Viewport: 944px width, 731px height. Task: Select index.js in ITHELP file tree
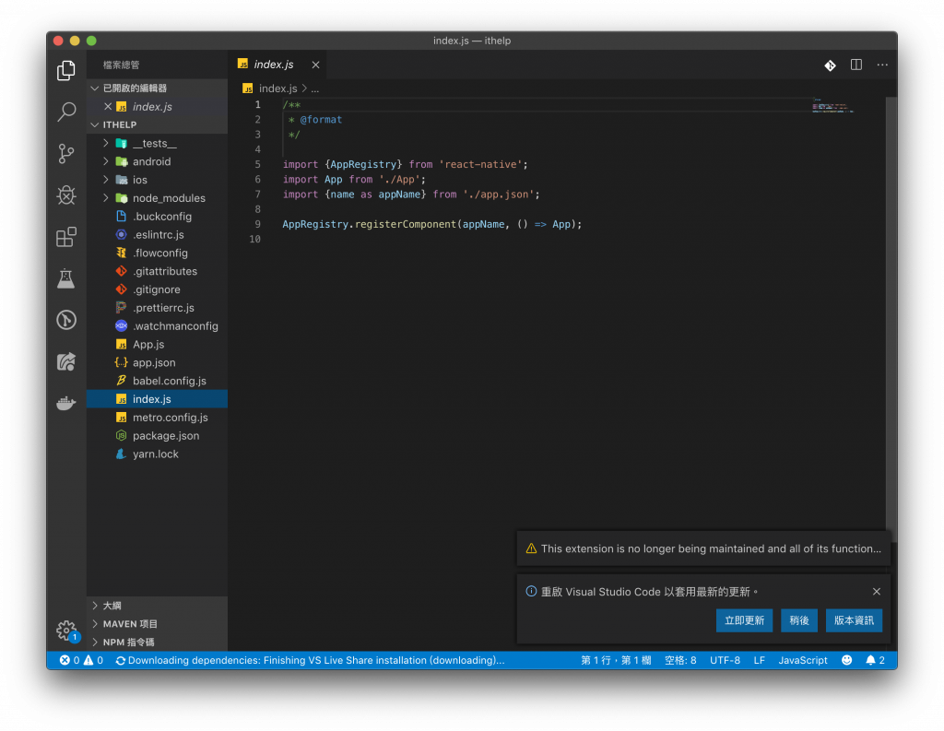tap(157, 399)
